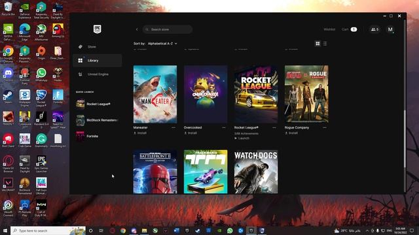
Task: Open the Discord desktop icon
Action: point(9,74)
